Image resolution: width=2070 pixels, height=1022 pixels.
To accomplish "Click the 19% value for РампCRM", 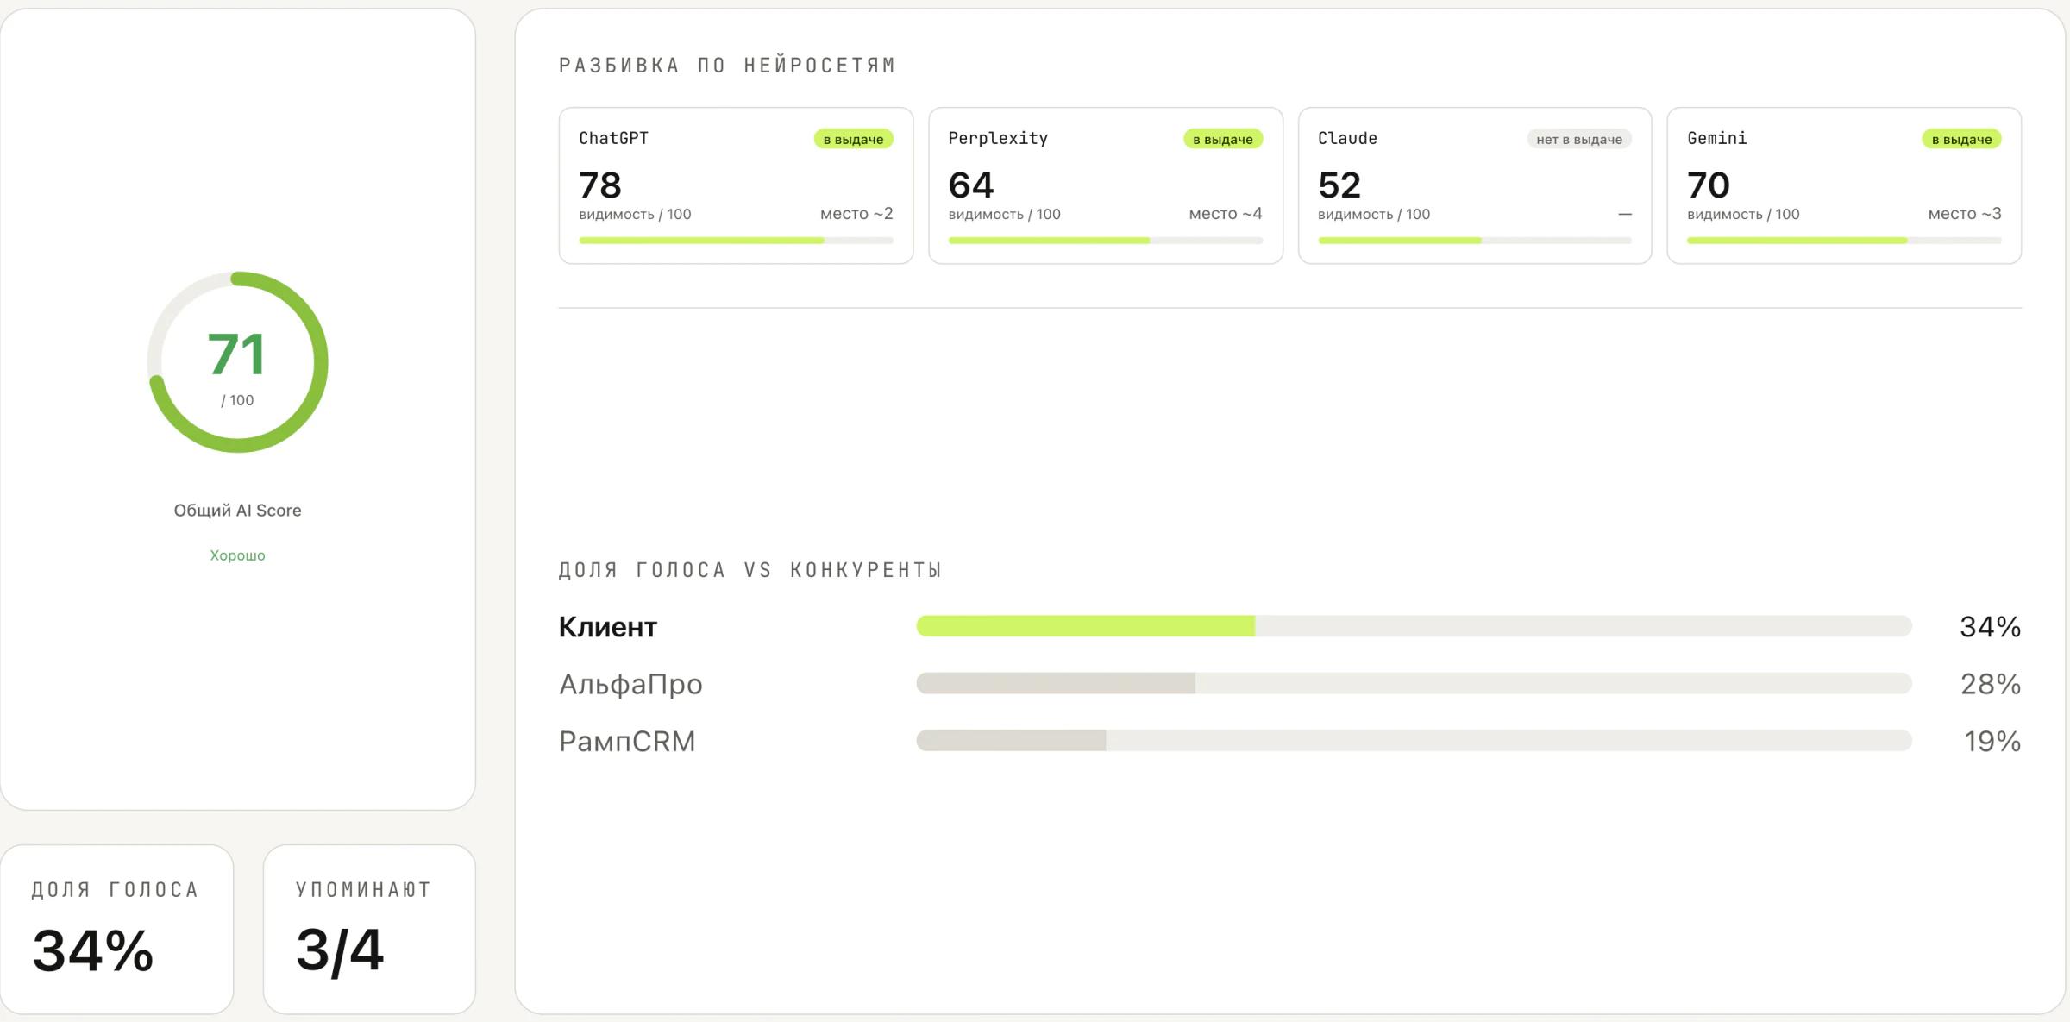I will coord(1992,741).
